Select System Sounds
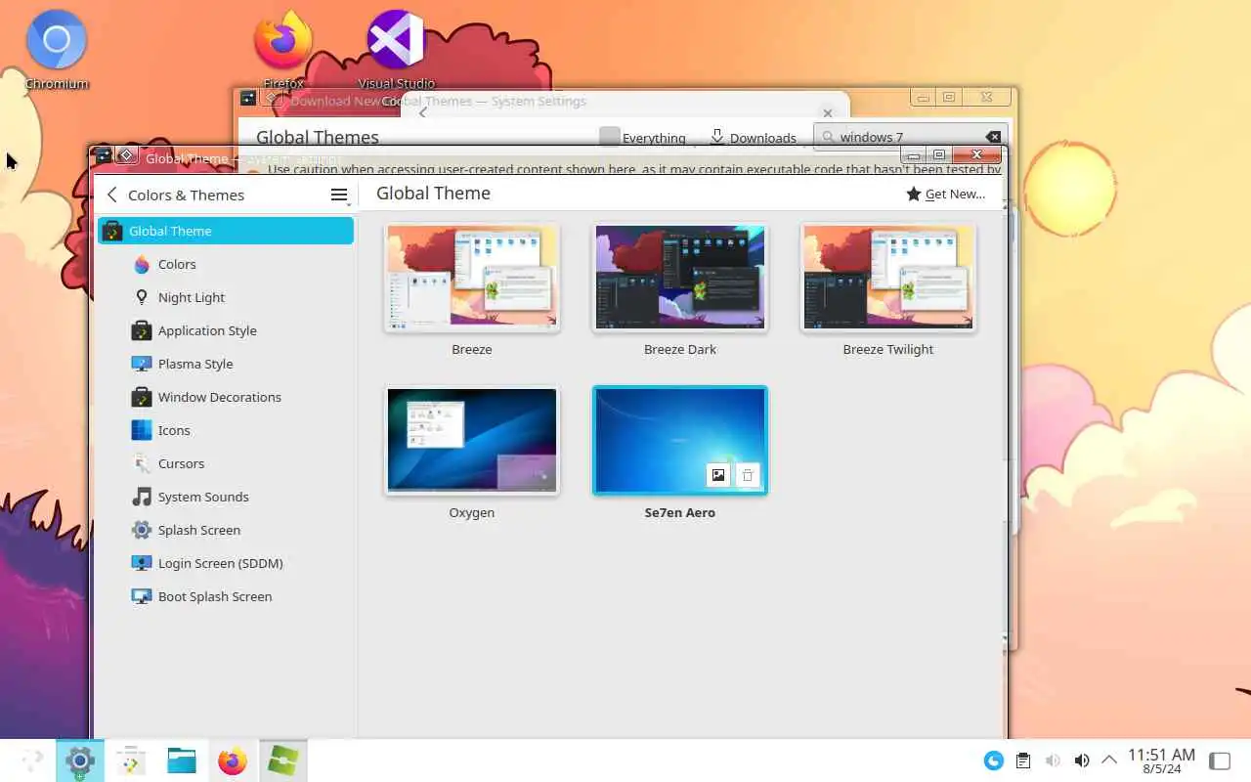 pyautogui.click(x=226, y=497)
